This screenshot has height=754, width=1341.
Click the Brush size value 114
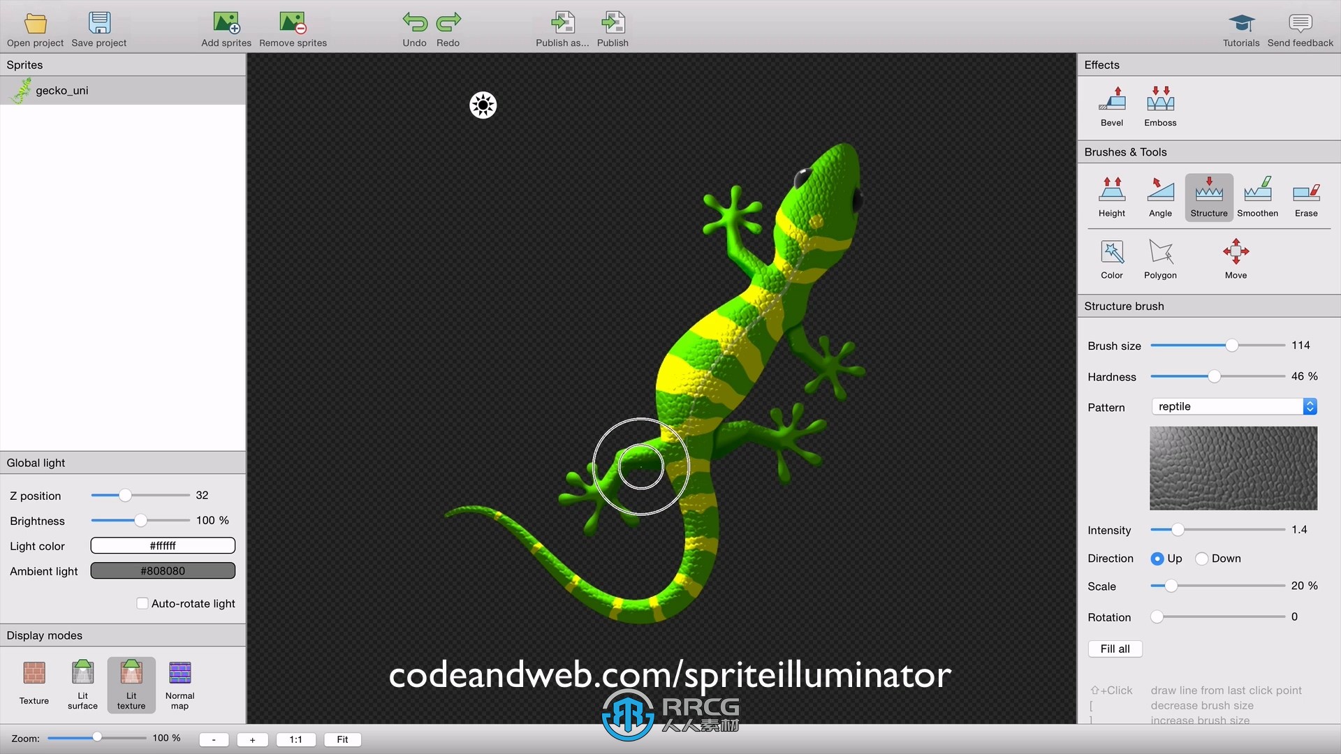pyautogui.click(x=1300, y=346)
